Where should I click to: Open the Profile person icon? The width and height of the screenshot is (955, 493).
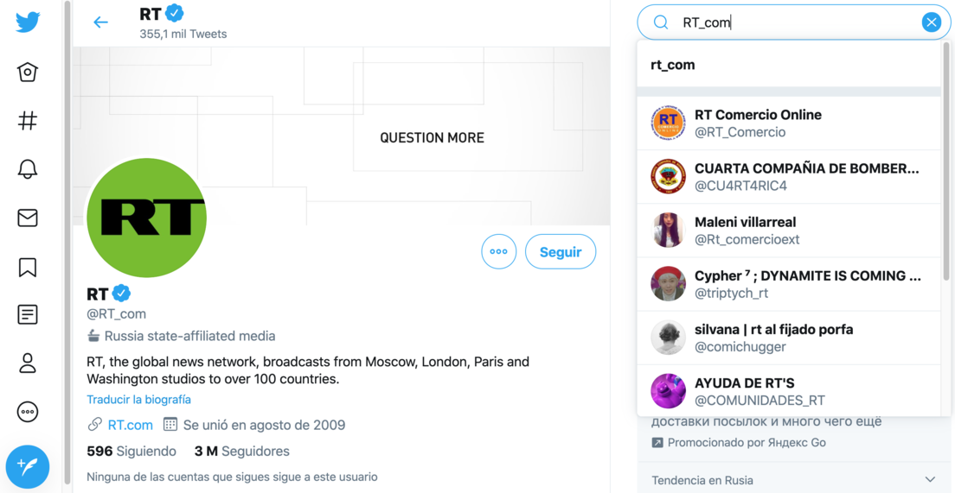[x=28, y=363]
